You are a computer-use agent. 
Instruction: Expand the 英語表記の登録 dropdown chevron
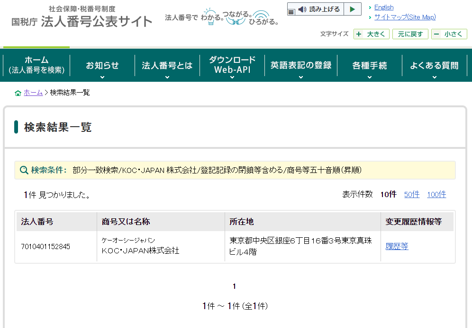click(301, 77)
